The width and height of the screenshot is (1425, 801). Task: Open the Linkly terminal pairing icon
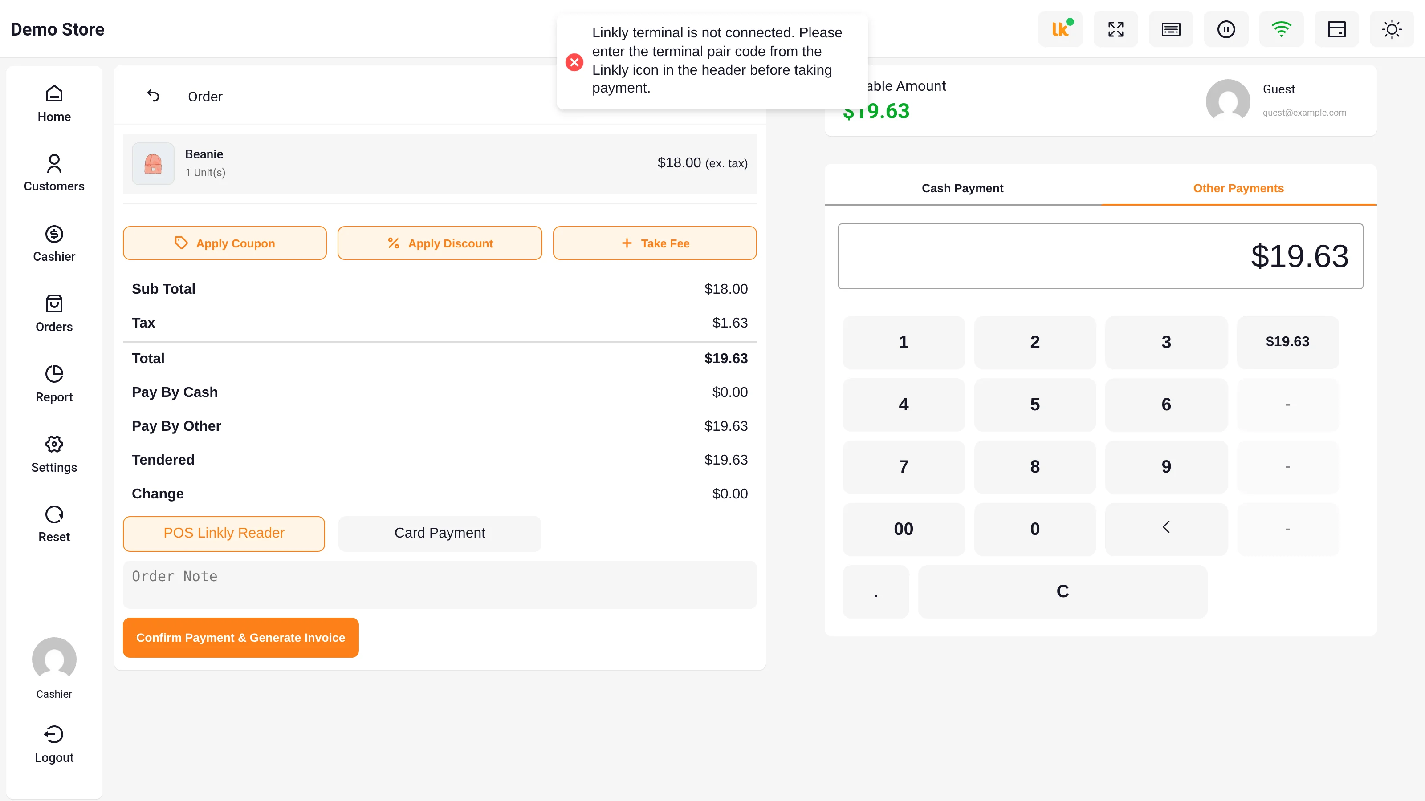coord(1060,29)
